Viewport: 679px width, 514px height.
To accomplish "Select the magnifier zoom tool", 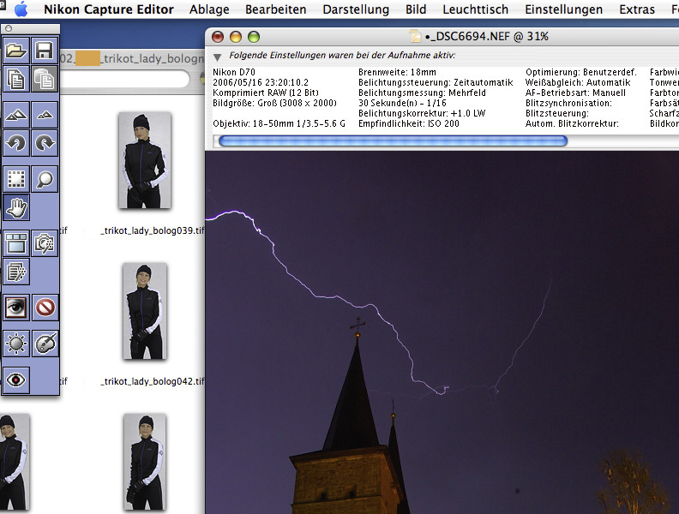I will [x=45, y=179].
